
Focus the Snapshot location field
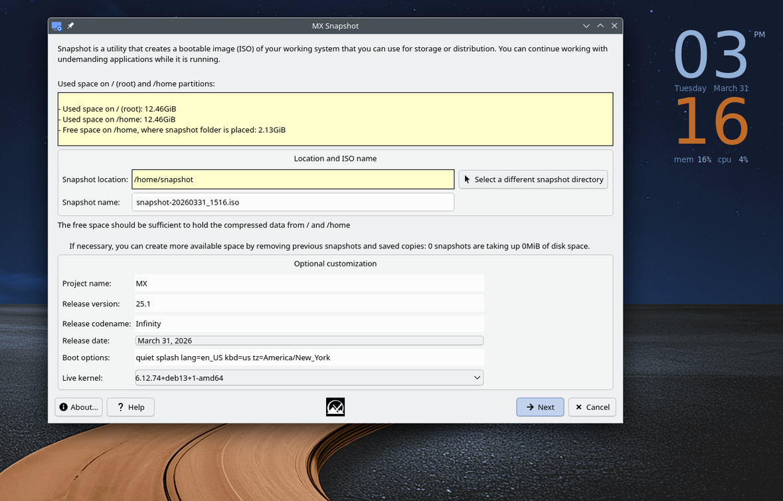coord(293,179)
